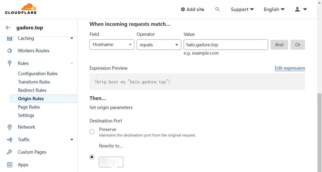This screenshot has width=322, height=172.
Task: Expand the Support dropdown menu
Action: [242, 9]
